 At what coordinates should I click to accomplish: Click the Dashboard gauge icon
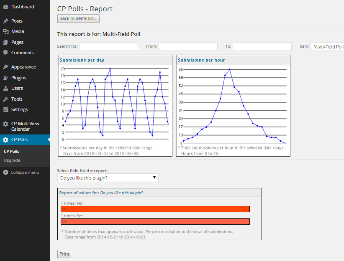5,7
